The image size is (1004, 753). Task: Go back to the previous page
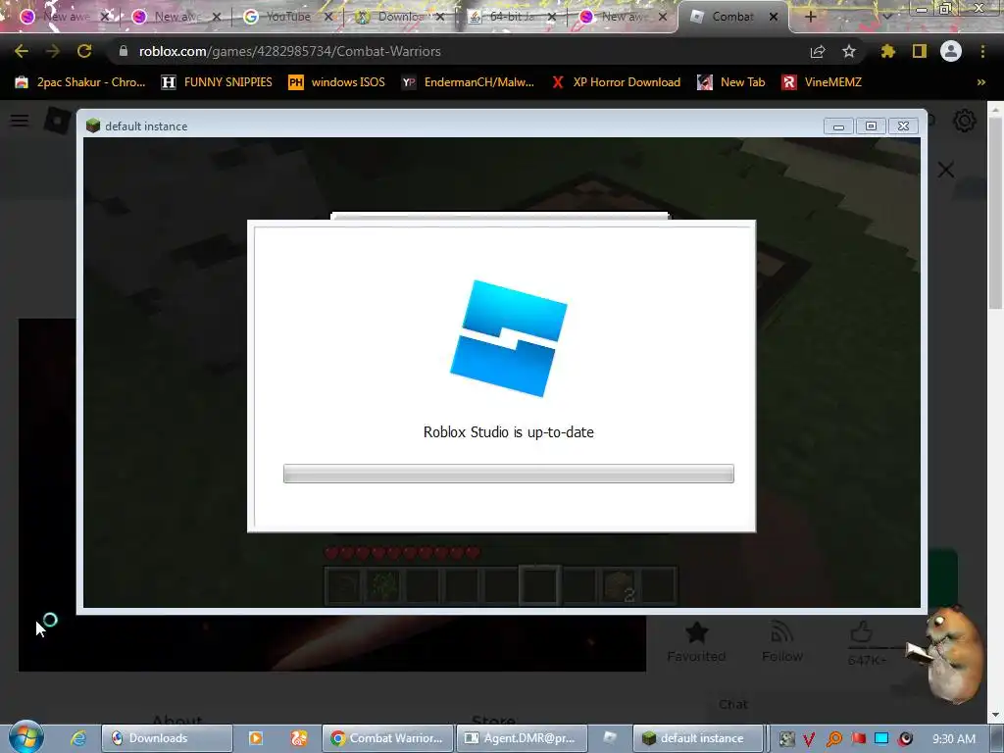tap(22, 51)
